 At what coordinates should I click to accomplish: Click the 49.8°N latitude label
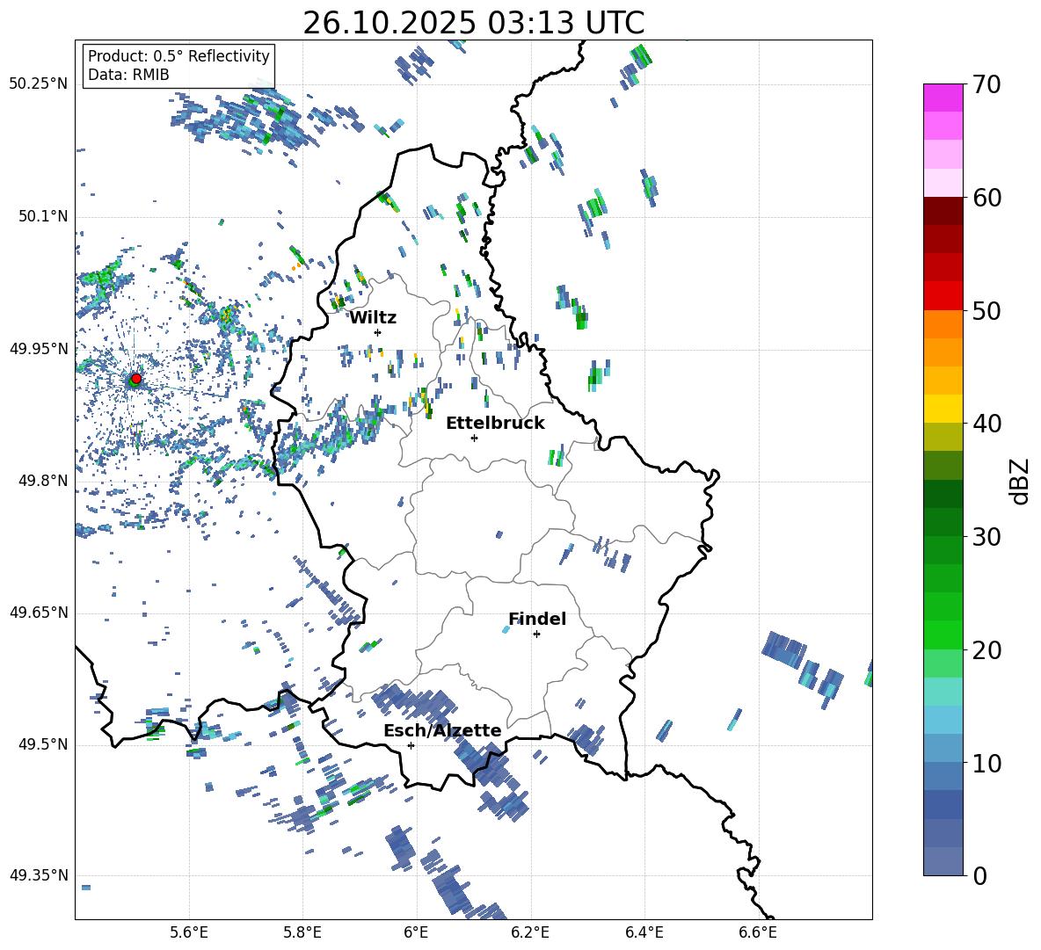42,481
